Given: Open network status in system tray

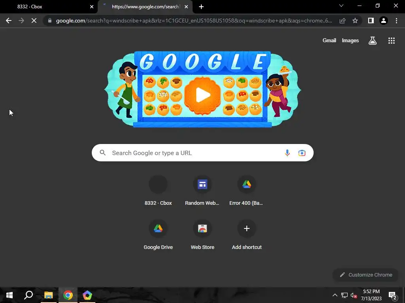Looking at the screenshot, I should point(344,295).
